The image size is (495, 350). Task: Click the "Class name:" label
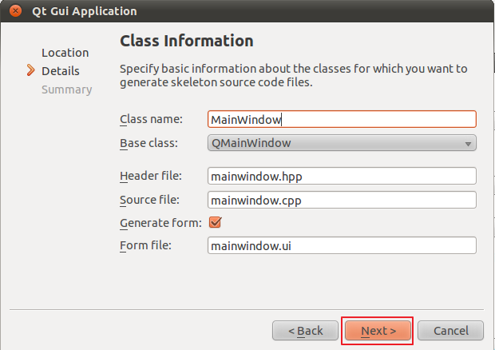click(151, 120)
